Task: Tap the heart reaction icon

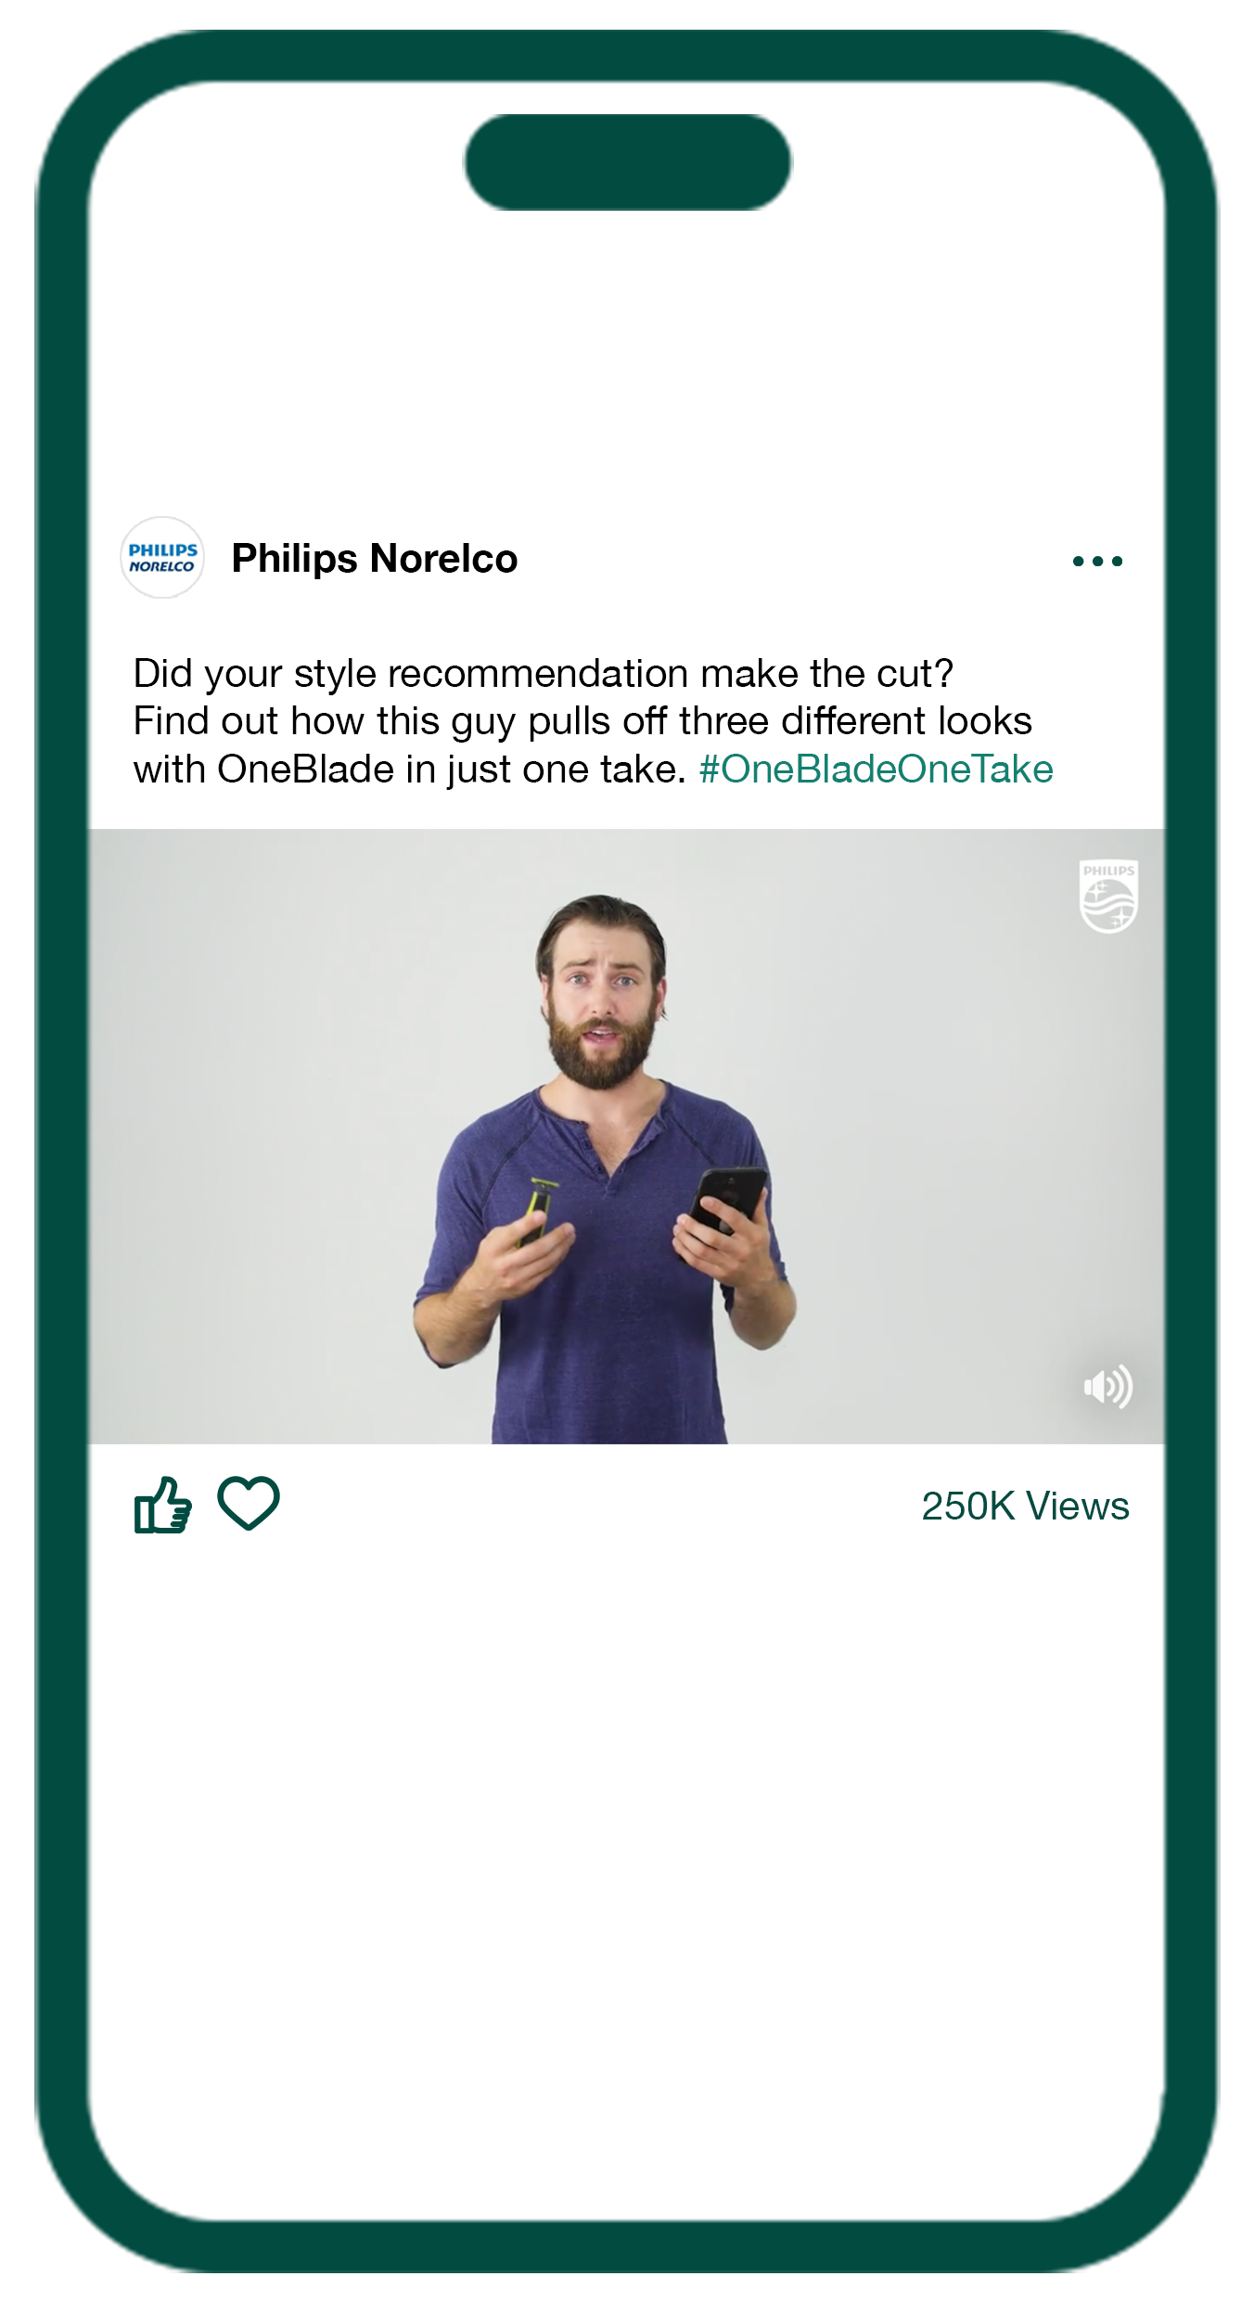Action: point(249,1503)
